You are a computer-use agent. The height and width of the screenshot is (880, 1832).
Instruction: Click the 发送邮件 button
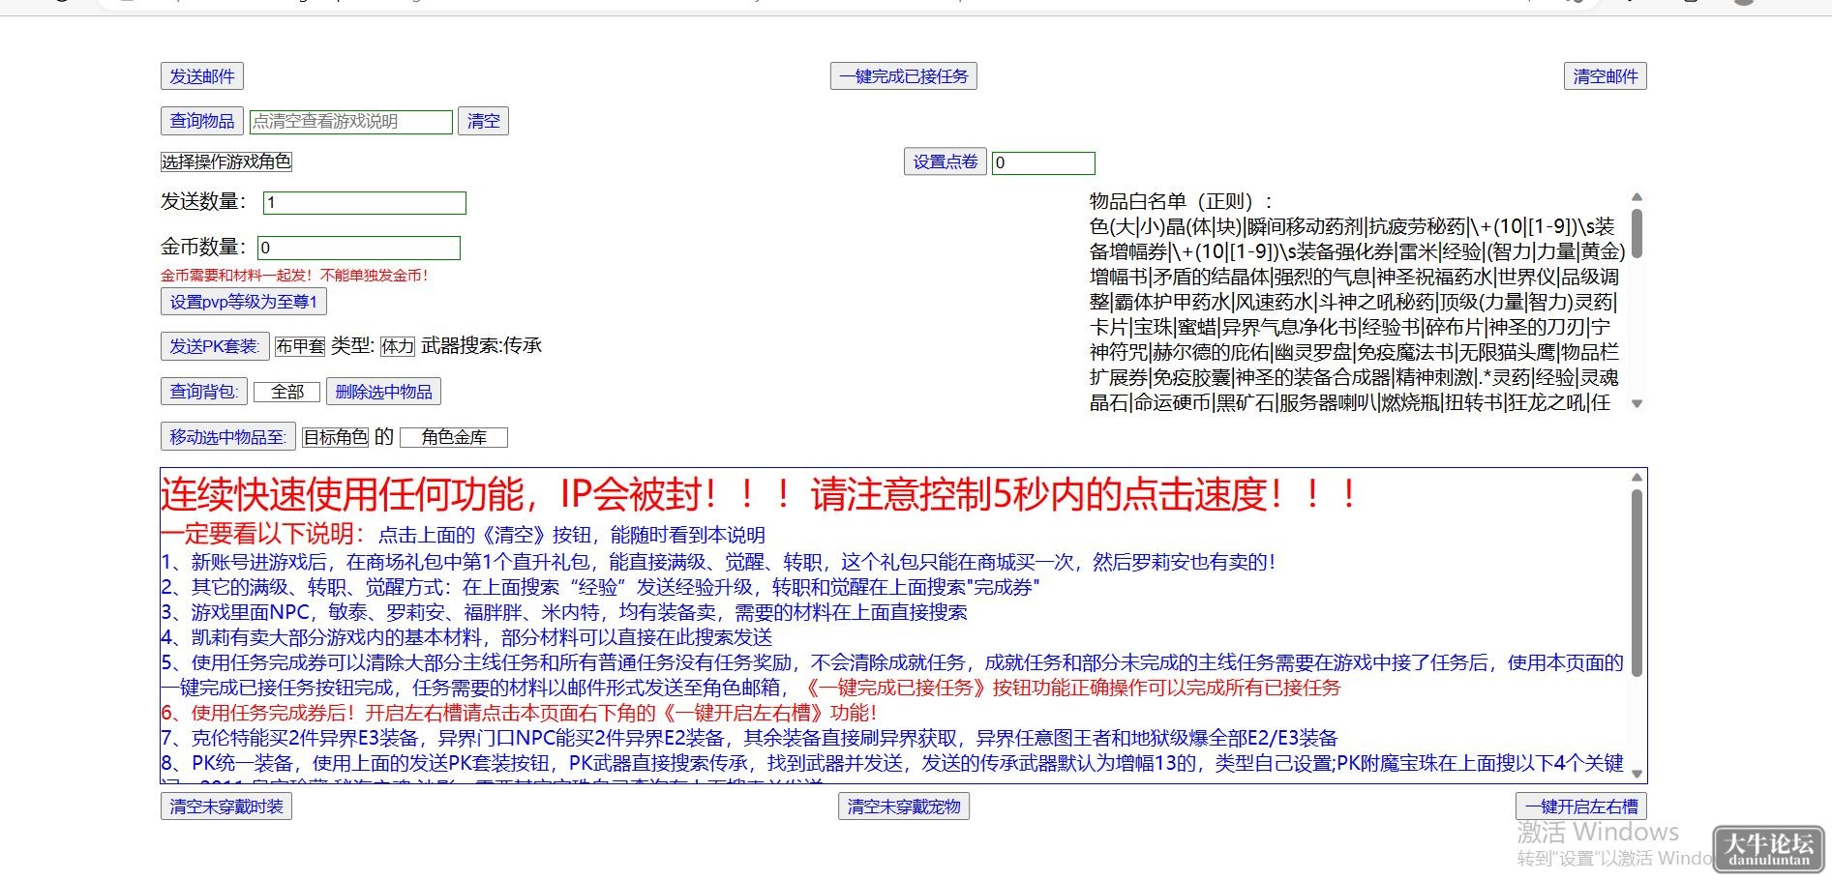point(202,76)
